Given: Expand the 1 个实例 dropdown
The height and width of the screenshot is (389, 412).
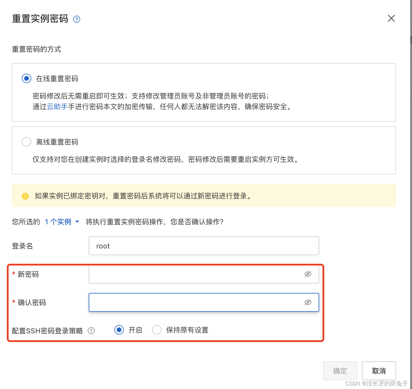Looking at the screenshot, I should coord(62,222).
